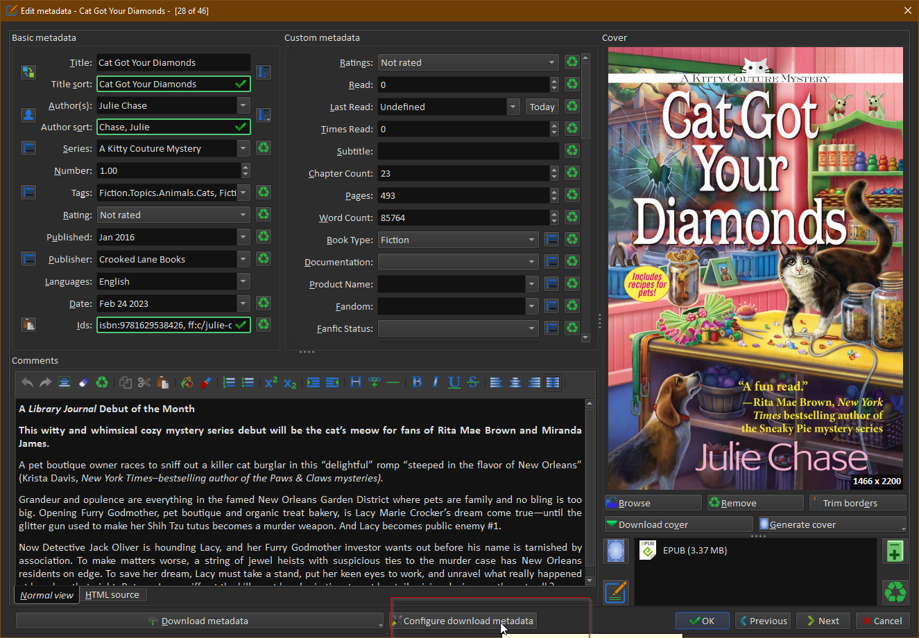Click title sort auto-generate icon beside Title

(264, 72)
